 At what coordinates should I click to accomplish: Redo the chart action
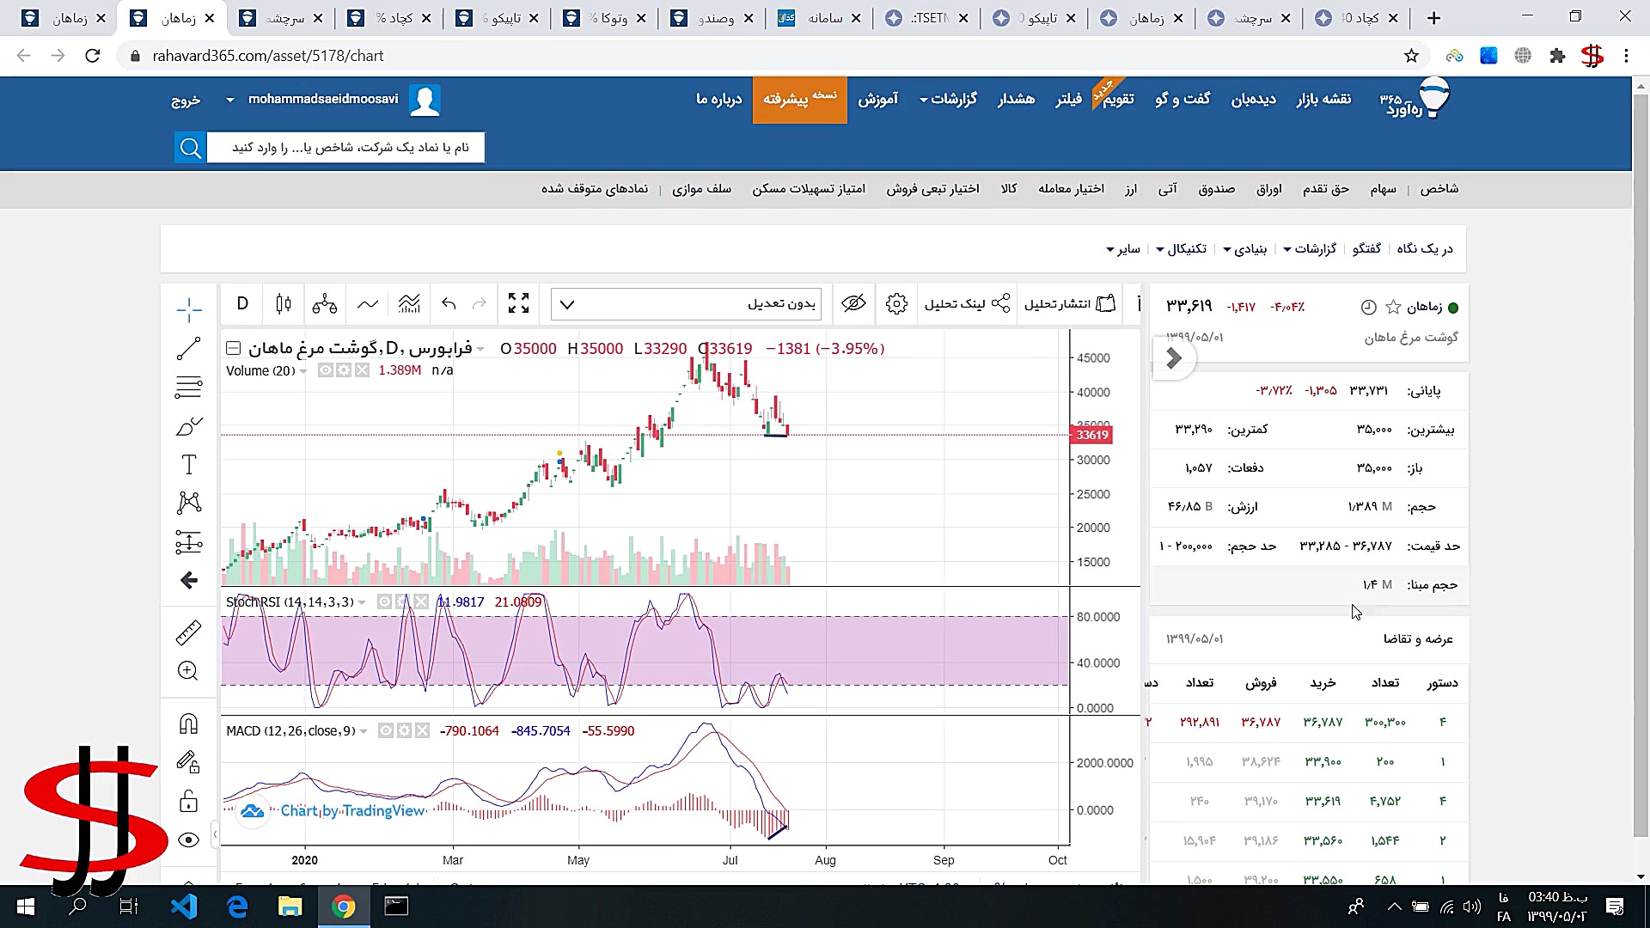pyautogui.click(x=480, y=303)
